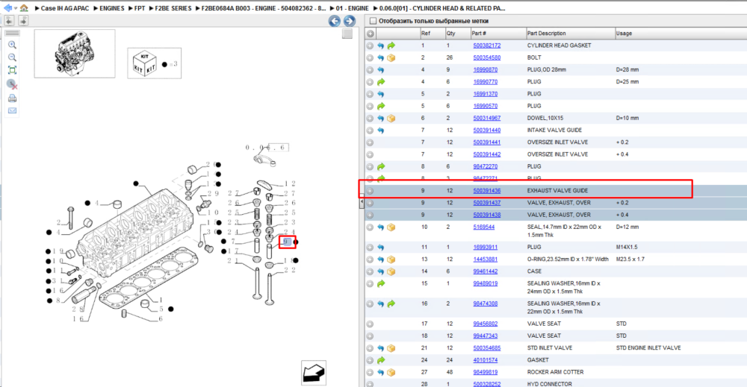Click the blue reply arrow on the BOLT row
Image resolution: width=747 pixels, height=387 pixels.
381,58
